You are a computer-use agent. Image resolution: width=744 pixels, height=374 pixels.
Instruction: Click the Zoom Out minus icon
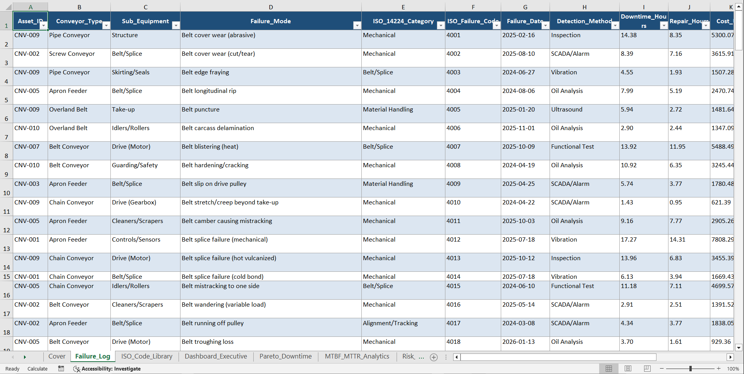tap(662, 369)
